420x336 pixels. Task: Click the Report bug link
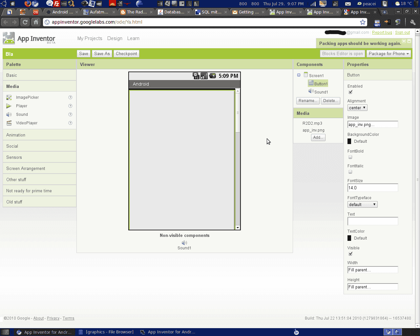(382, 32)
